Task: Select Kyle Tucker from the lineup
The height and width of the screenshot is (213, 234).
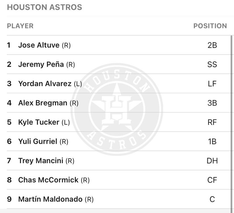Action: (39, 122)
